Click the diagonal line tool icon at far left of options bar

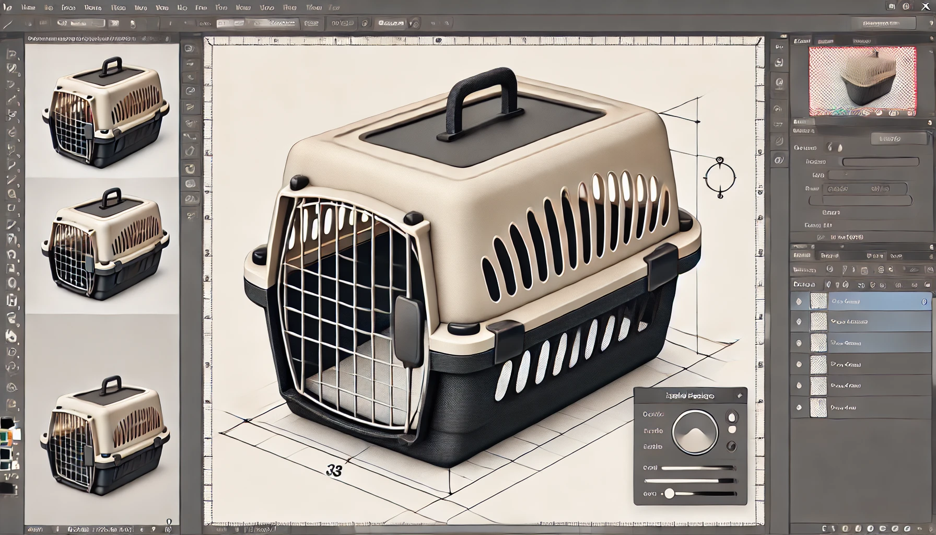point(7,24)
